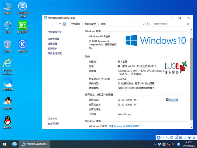The height and width of the screenshot is (148, 197).
Task: Select the 控制面板 breadcrumb
Action: click(75, 24)
